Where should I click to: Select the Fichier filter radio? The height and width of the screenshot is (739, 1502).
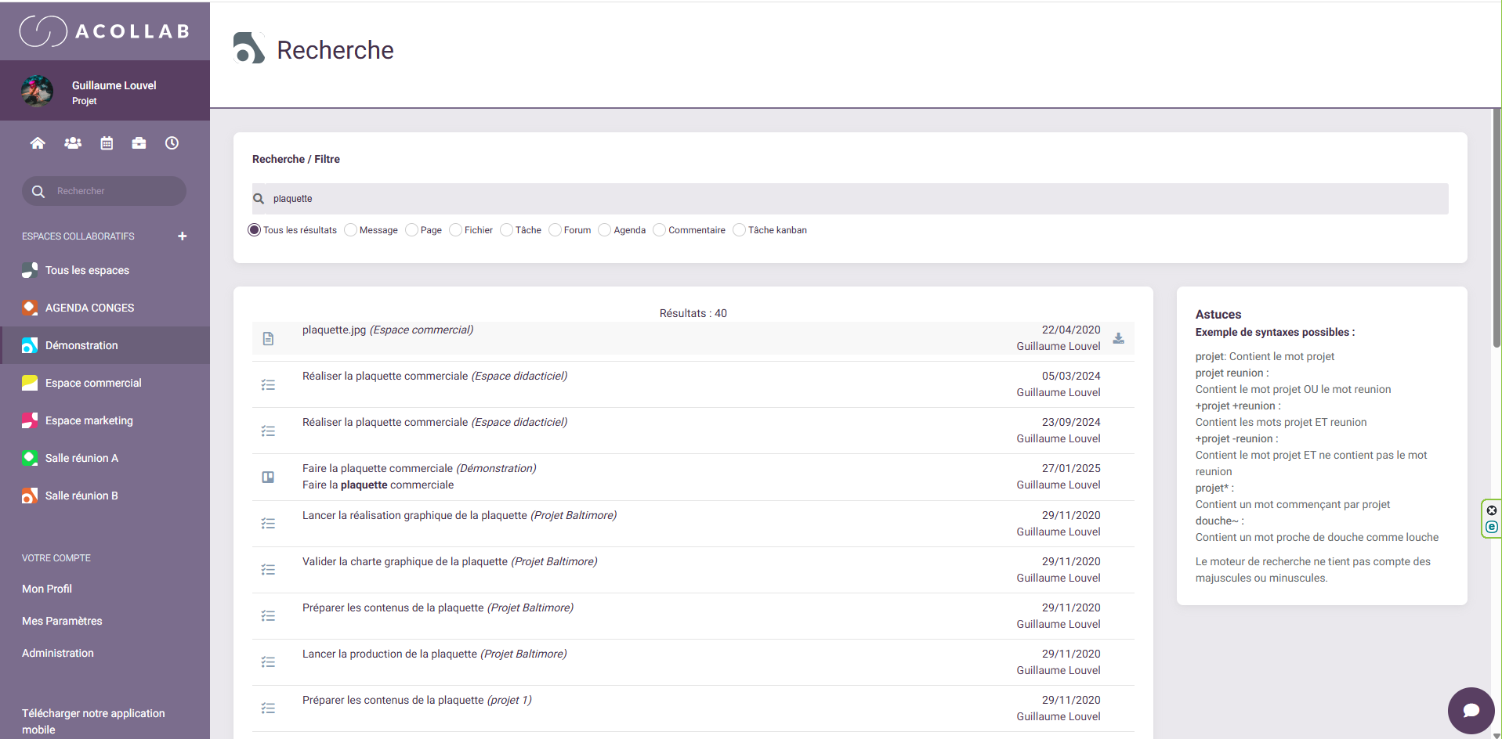[455, 229]
